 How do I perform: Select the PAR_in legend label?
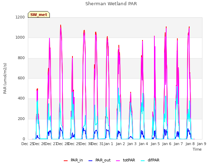[x=77, y=160]
